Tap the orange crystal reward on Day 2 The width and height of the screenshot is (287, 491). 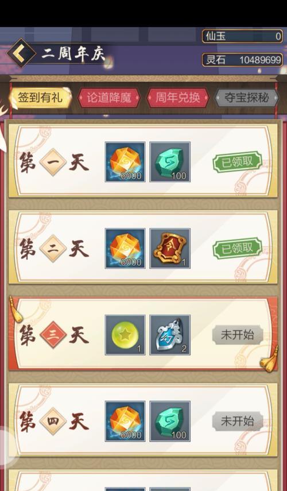click(125, 248)
